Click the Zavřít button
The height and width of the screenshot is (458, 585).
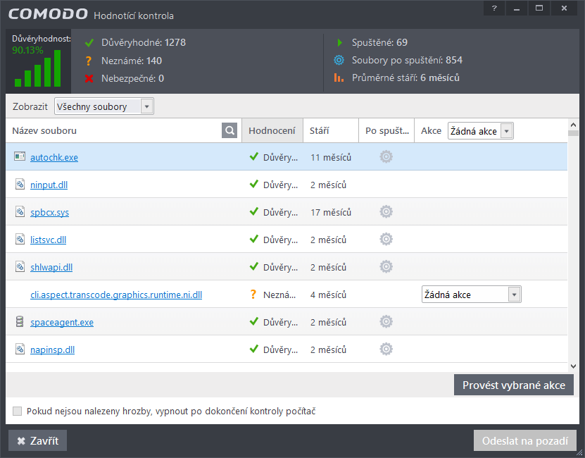pyautogui.click(x=37, y=441)
